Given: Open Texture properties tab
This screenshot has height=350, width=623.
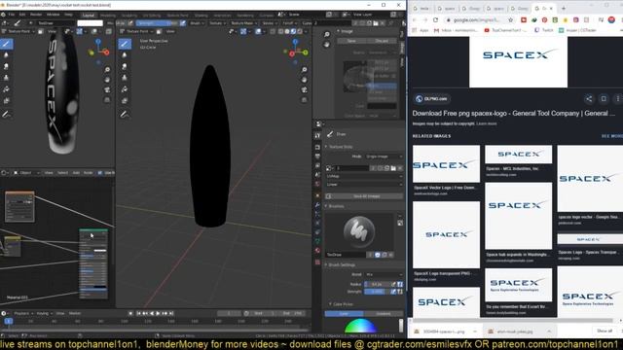Looking at the screenshot, I should click(317, 262).
